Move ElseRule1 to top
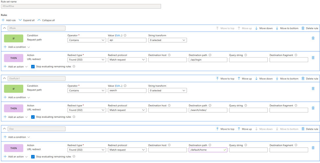The image size is (320, 163). [225, 79]
